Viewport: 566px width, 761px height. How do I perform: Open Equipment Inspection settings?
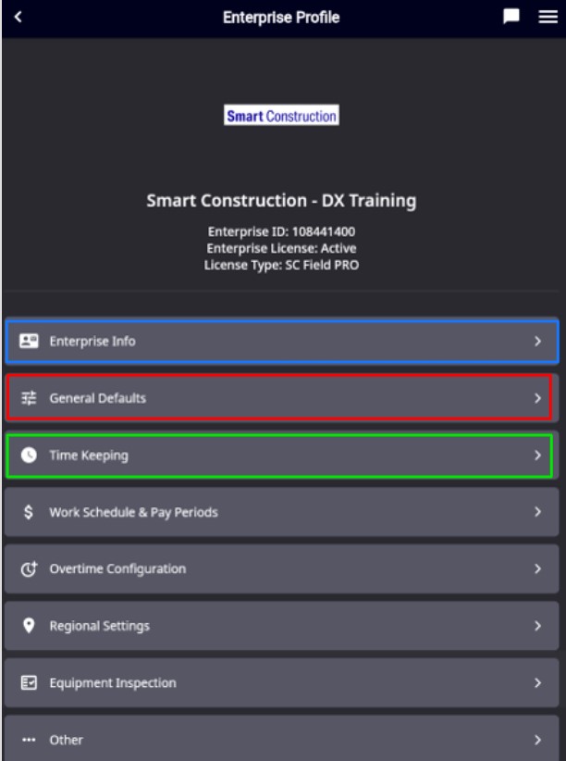point(282,683)
